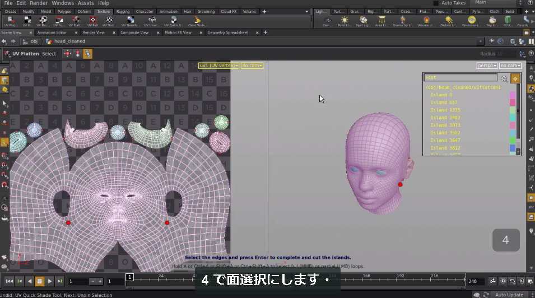Open the UV Quick Shade tool
The height and width of the screenshot is (298, 535).
tap(174, 21)
